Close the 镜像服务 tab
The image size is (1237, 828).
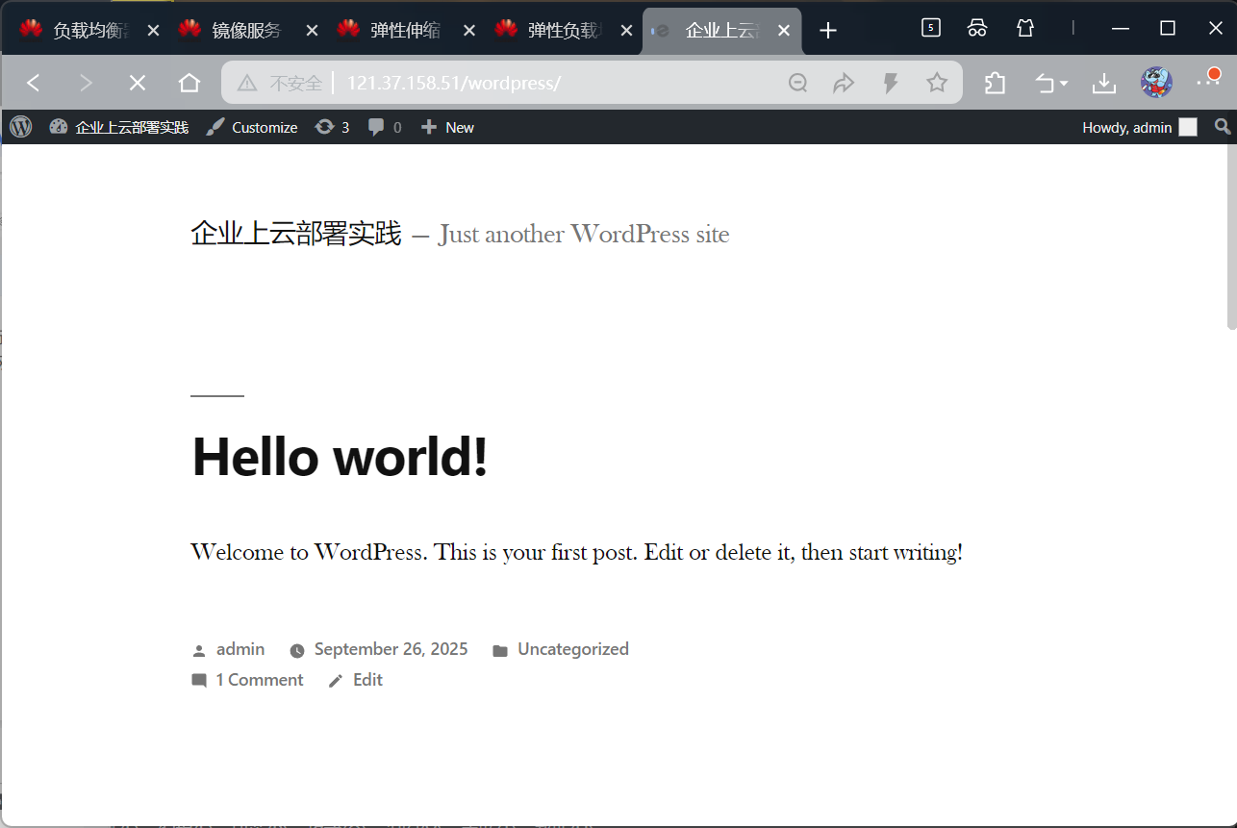pos(312,31)
